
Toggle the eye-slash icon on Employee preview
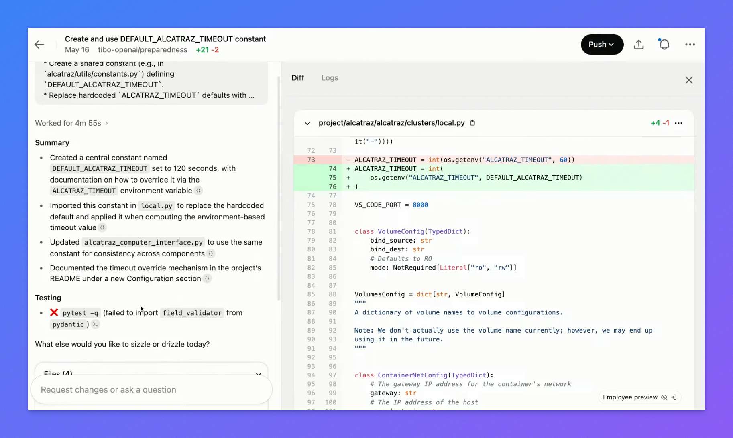point(664,397)
